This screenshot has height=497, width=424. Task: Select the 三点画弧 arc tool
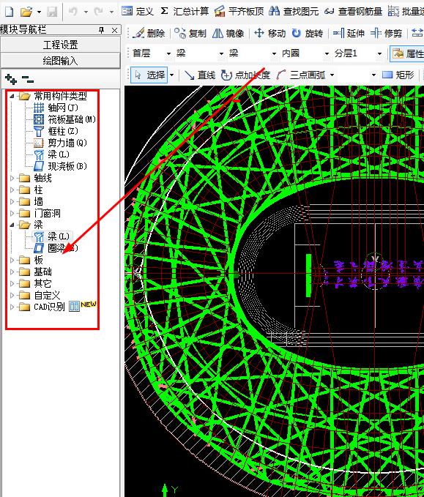coord(301,75)
